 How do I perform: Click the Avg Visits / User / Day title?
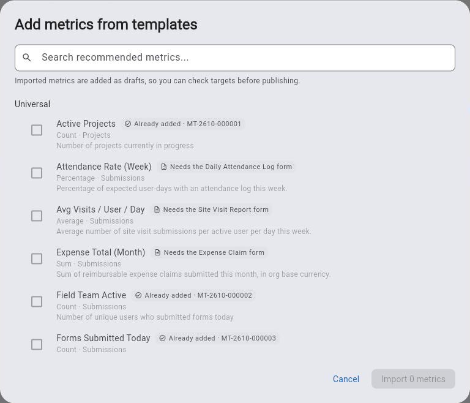click(x=101, y=209)
